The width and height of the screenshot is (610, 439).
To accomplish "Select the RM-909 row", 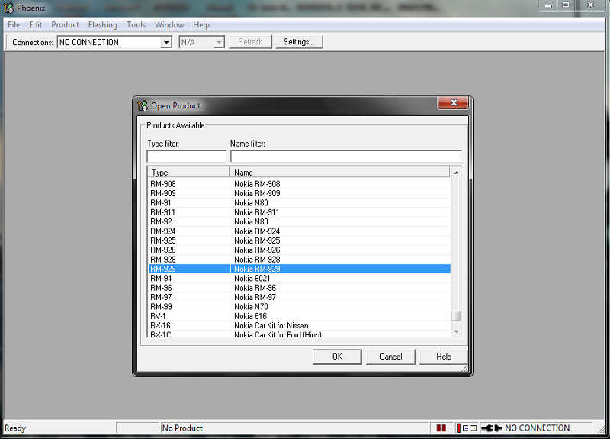I will click(300, 193).
